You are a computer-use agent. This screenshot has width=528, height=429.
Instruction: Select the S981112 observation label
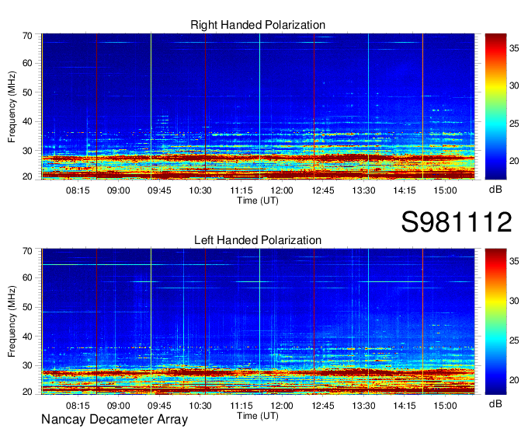tap(457, 221)
